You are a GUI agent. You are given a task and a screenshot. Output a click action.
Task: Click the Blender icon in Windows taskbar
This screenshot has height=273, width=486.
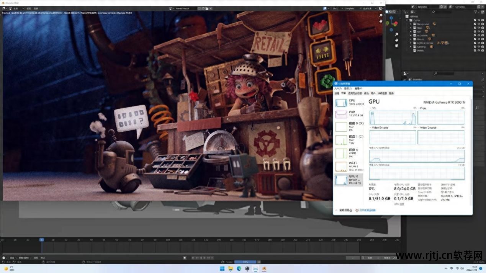(x=264, y=268)
